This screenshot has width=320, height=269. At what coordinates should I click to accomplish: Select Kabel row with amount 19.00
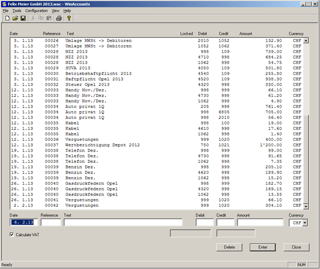(157, 123)
